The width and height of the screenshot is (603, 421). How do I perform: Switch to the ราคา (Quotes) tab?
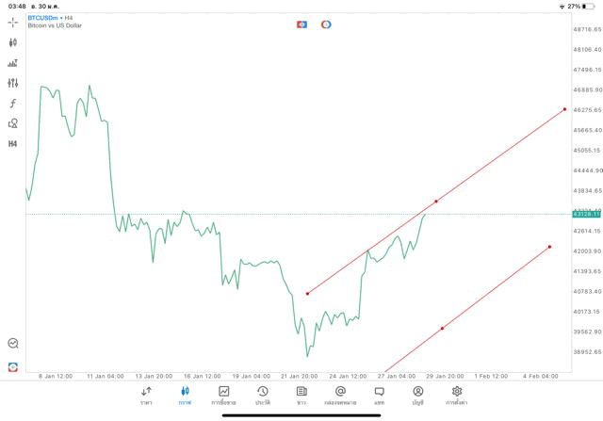click(x=146, y=395)
